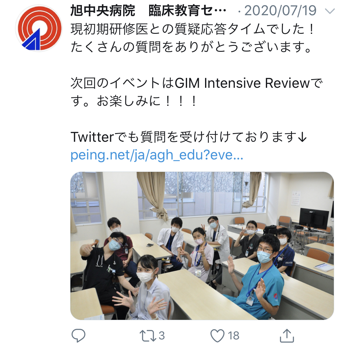The width and height of the screenshot is (349, 349).
Task: Click the reply speech bubble icon
Action: [x=78, y=335]
